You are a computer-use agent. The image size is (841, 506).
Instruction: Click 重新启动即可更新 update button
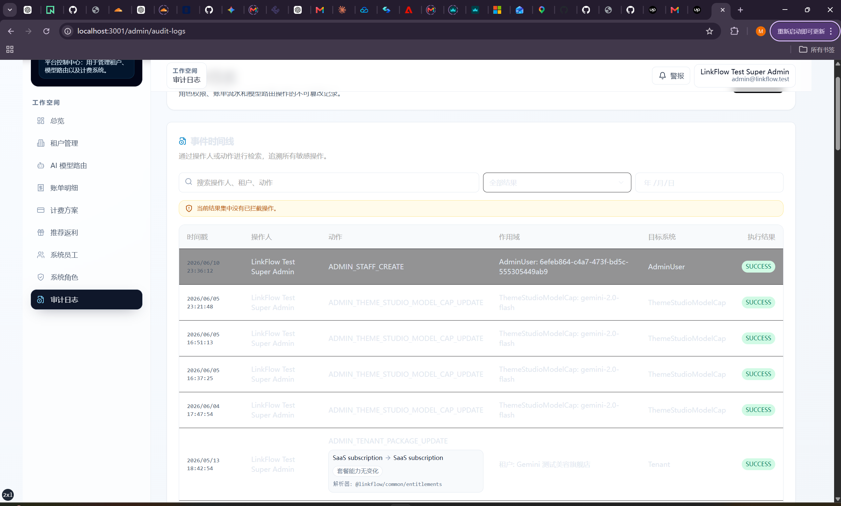click(805, 31)
